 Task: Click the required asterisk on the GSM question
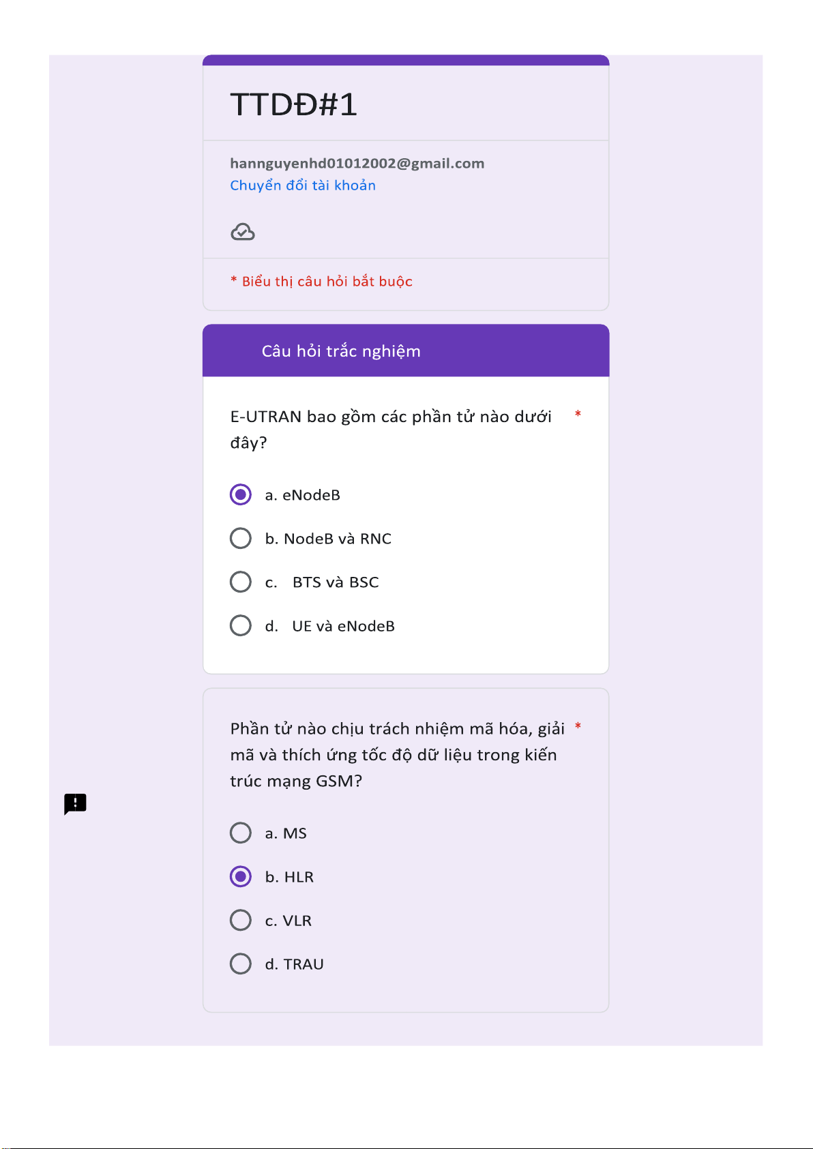click(x=578, y=726)
